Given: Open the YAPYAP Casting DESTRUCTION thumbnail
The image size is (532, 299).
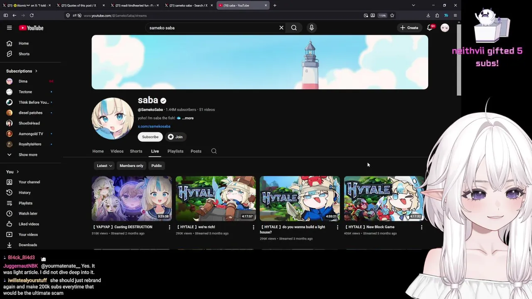Looking at the screenshot, I should tap(132, 199).
